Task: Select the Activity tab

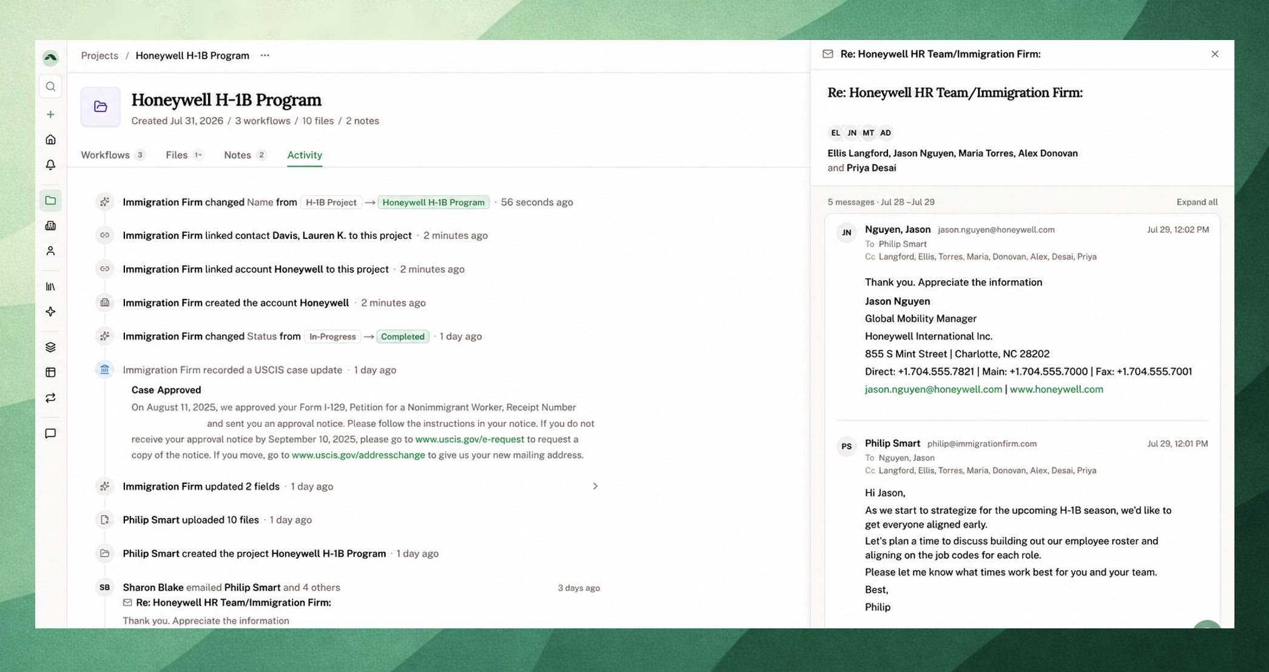Action: [305, 155]
